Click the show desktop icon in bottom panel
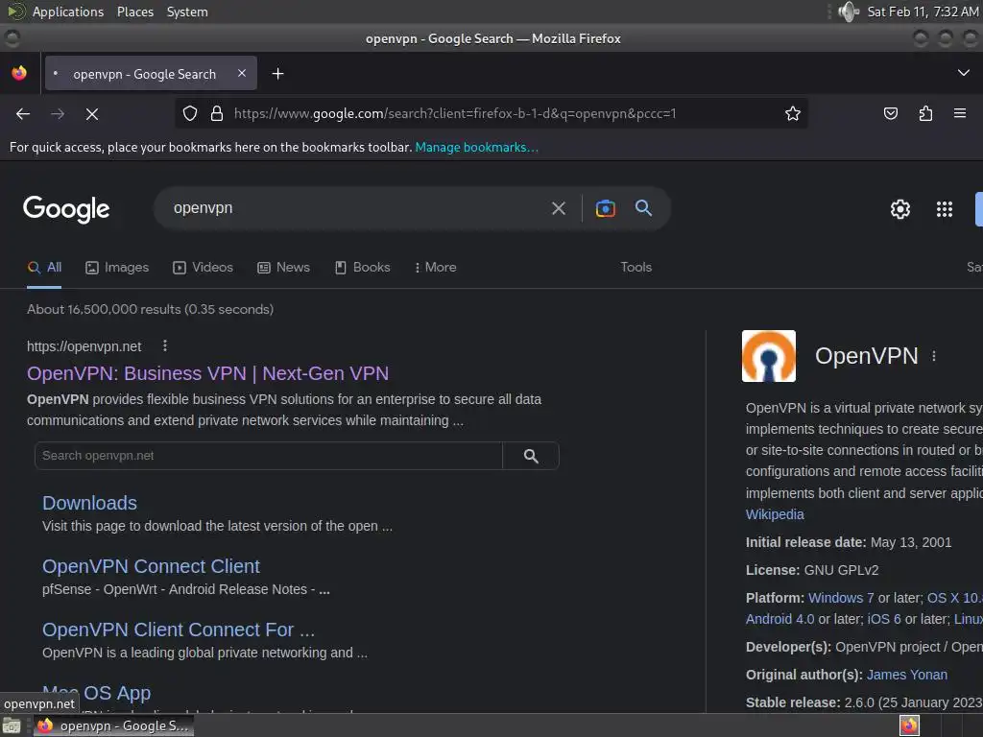 click(12, 725)
